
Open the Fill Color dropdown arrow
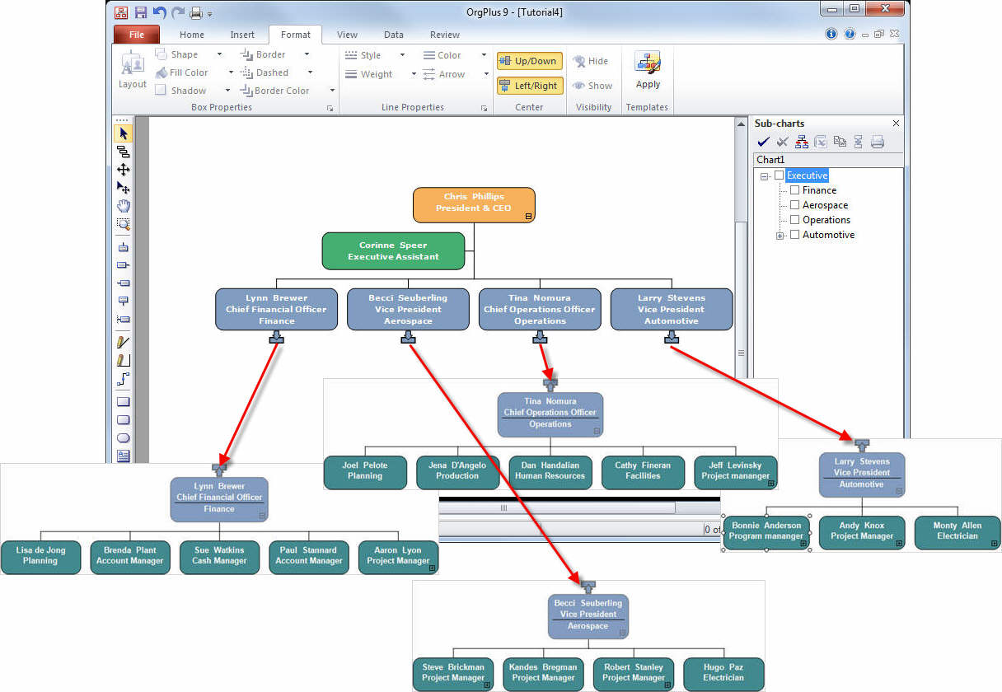pos(231,72)
